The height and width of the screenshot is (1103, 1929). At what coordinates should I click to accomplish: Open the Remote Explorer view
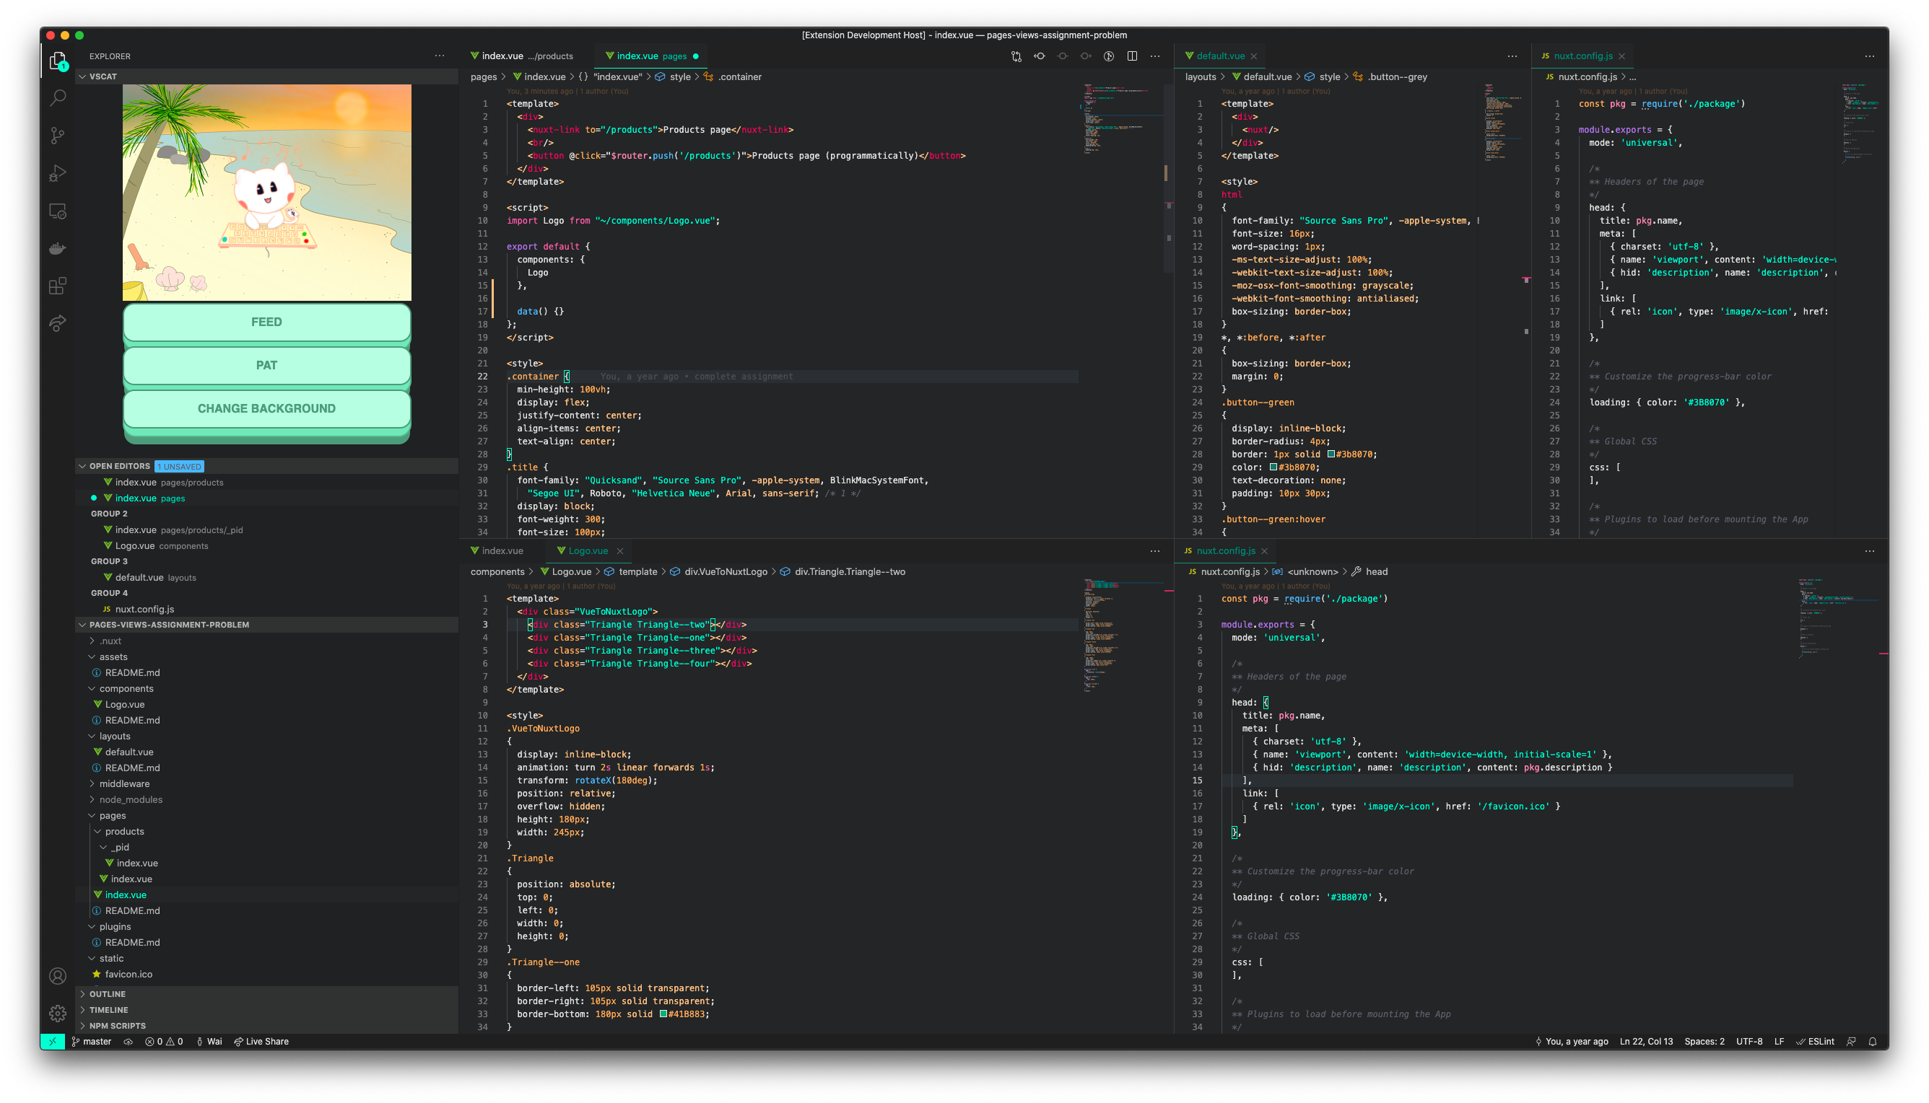coord(58,211)
